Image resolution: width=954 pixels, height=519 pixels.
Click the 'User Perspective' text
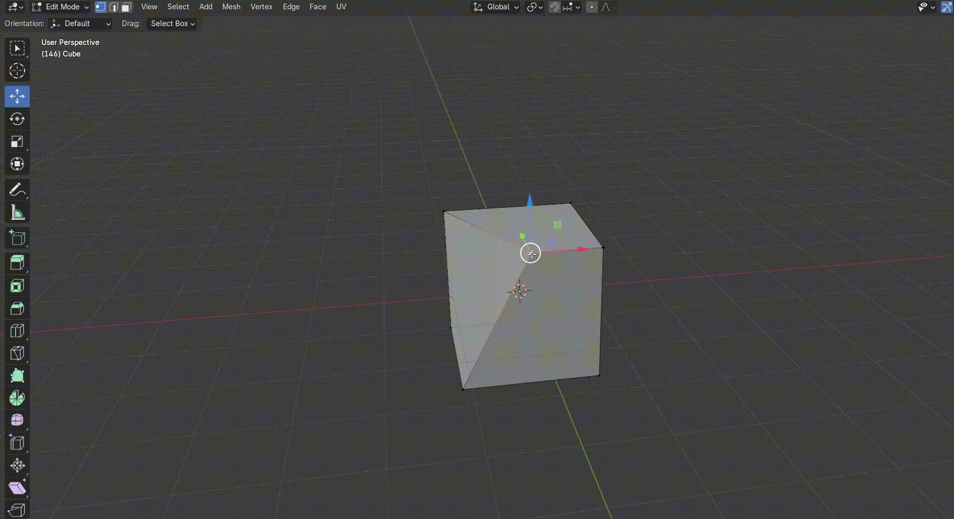tap(70, 42)
